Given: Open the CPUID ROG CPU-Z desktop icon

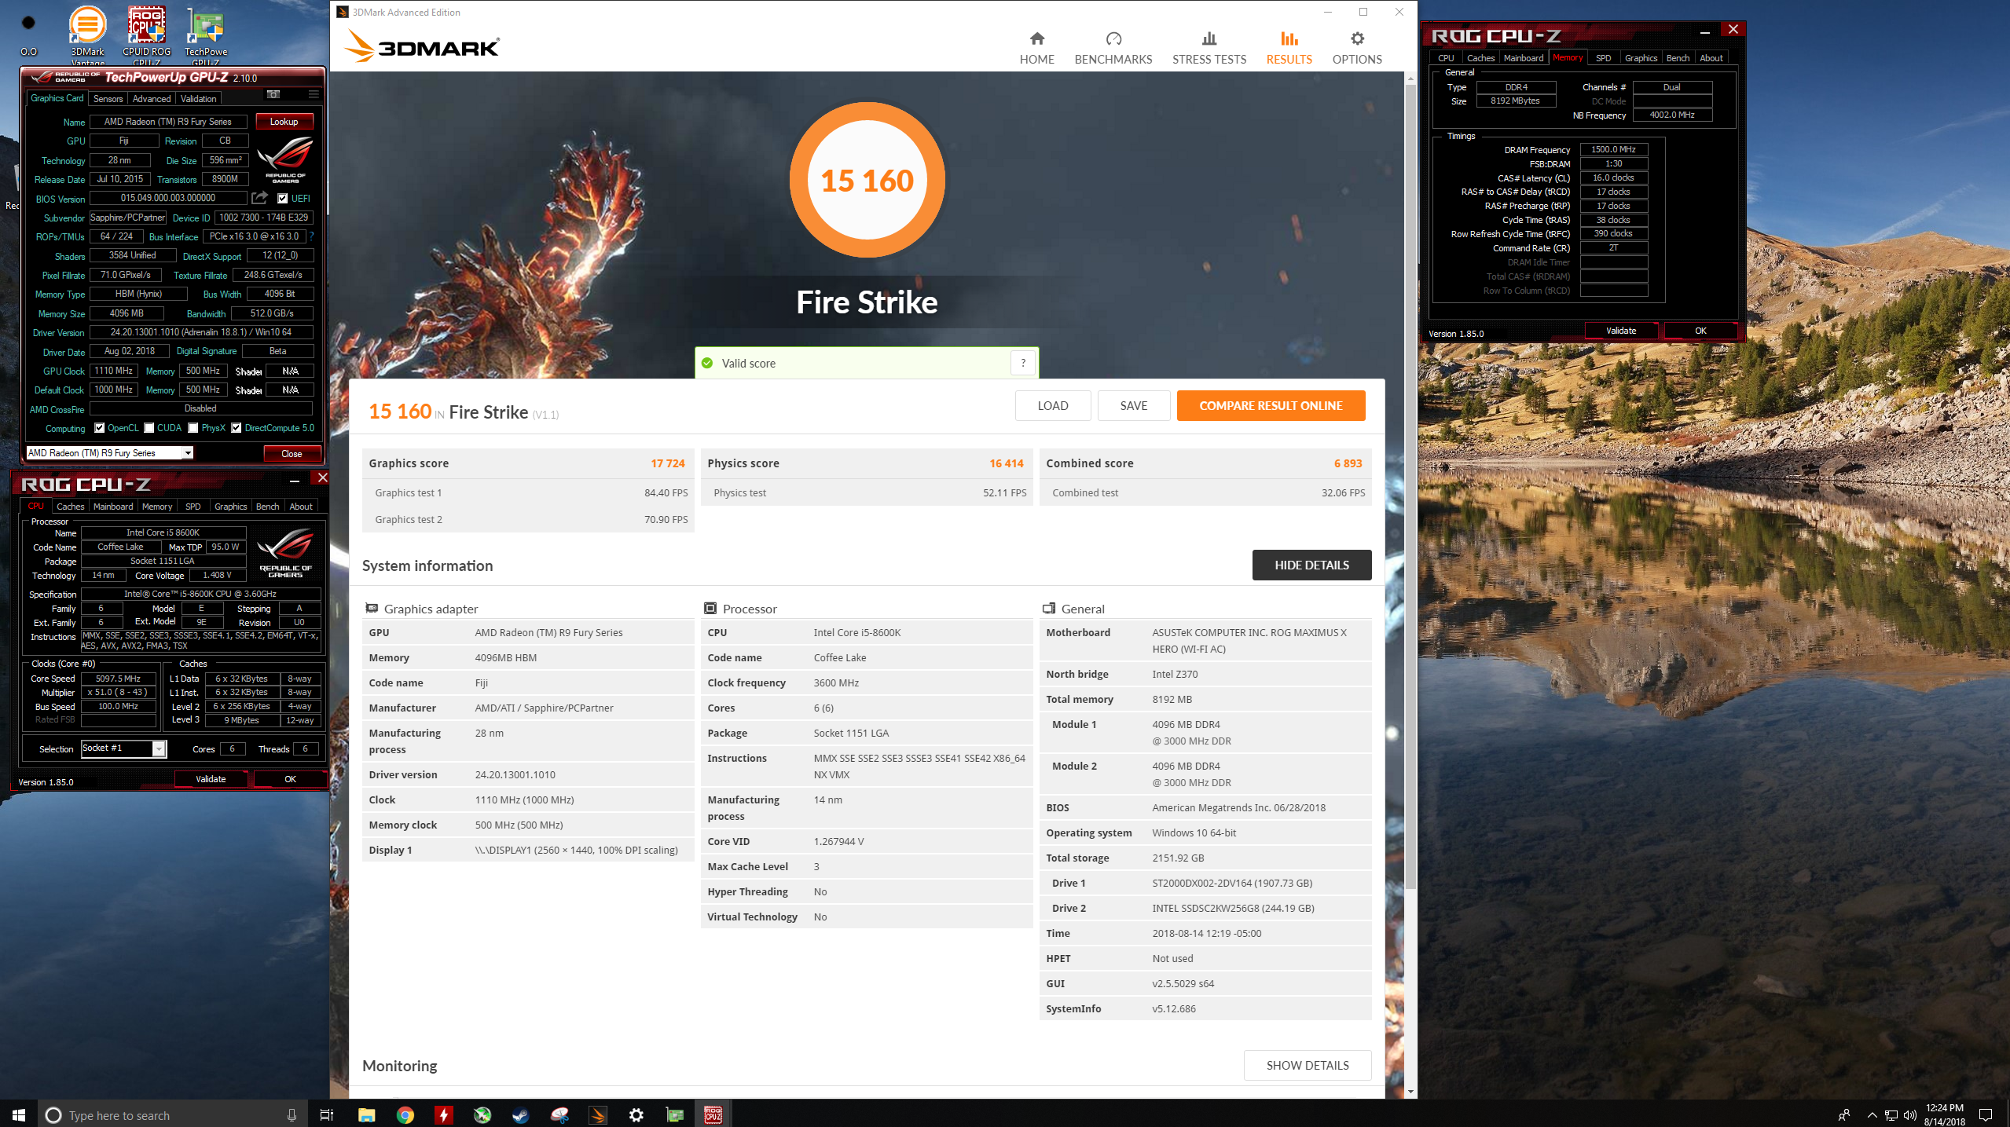Looking at the screenshot, I should [x=146, y=35].
